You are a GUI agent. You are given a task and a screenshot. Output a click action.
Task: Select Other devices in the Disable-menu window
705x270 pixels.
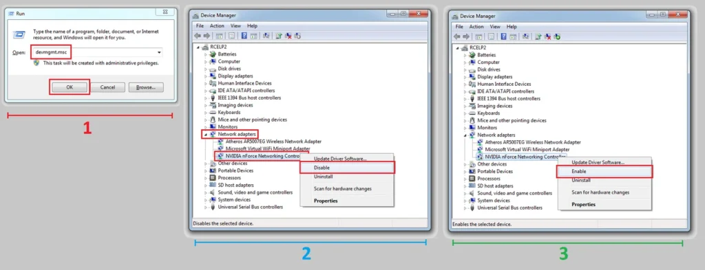(233, 164)
